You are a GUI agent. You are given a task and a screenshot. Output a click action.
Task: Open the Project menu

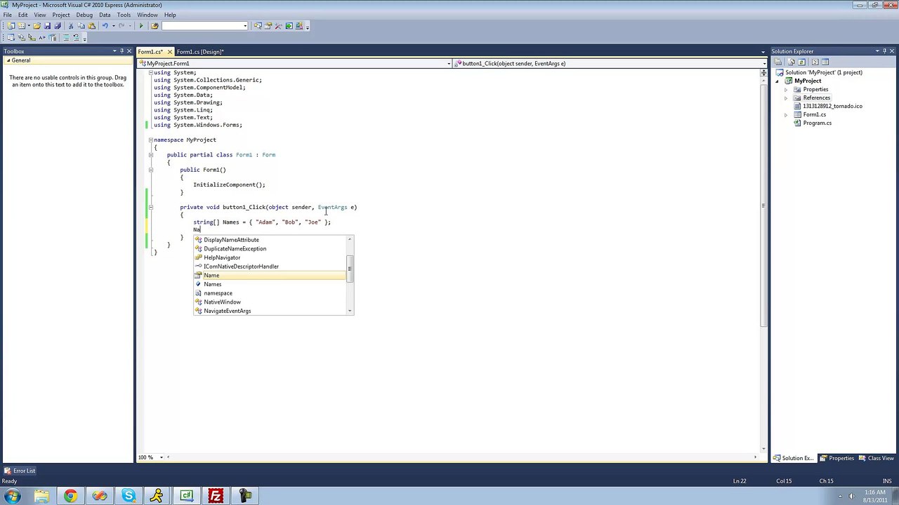click(61, 15)
